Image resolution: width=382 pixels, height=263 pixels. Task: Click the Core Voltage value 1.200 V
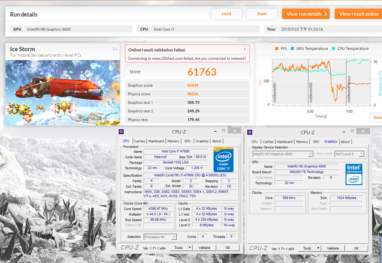[197, 168]
